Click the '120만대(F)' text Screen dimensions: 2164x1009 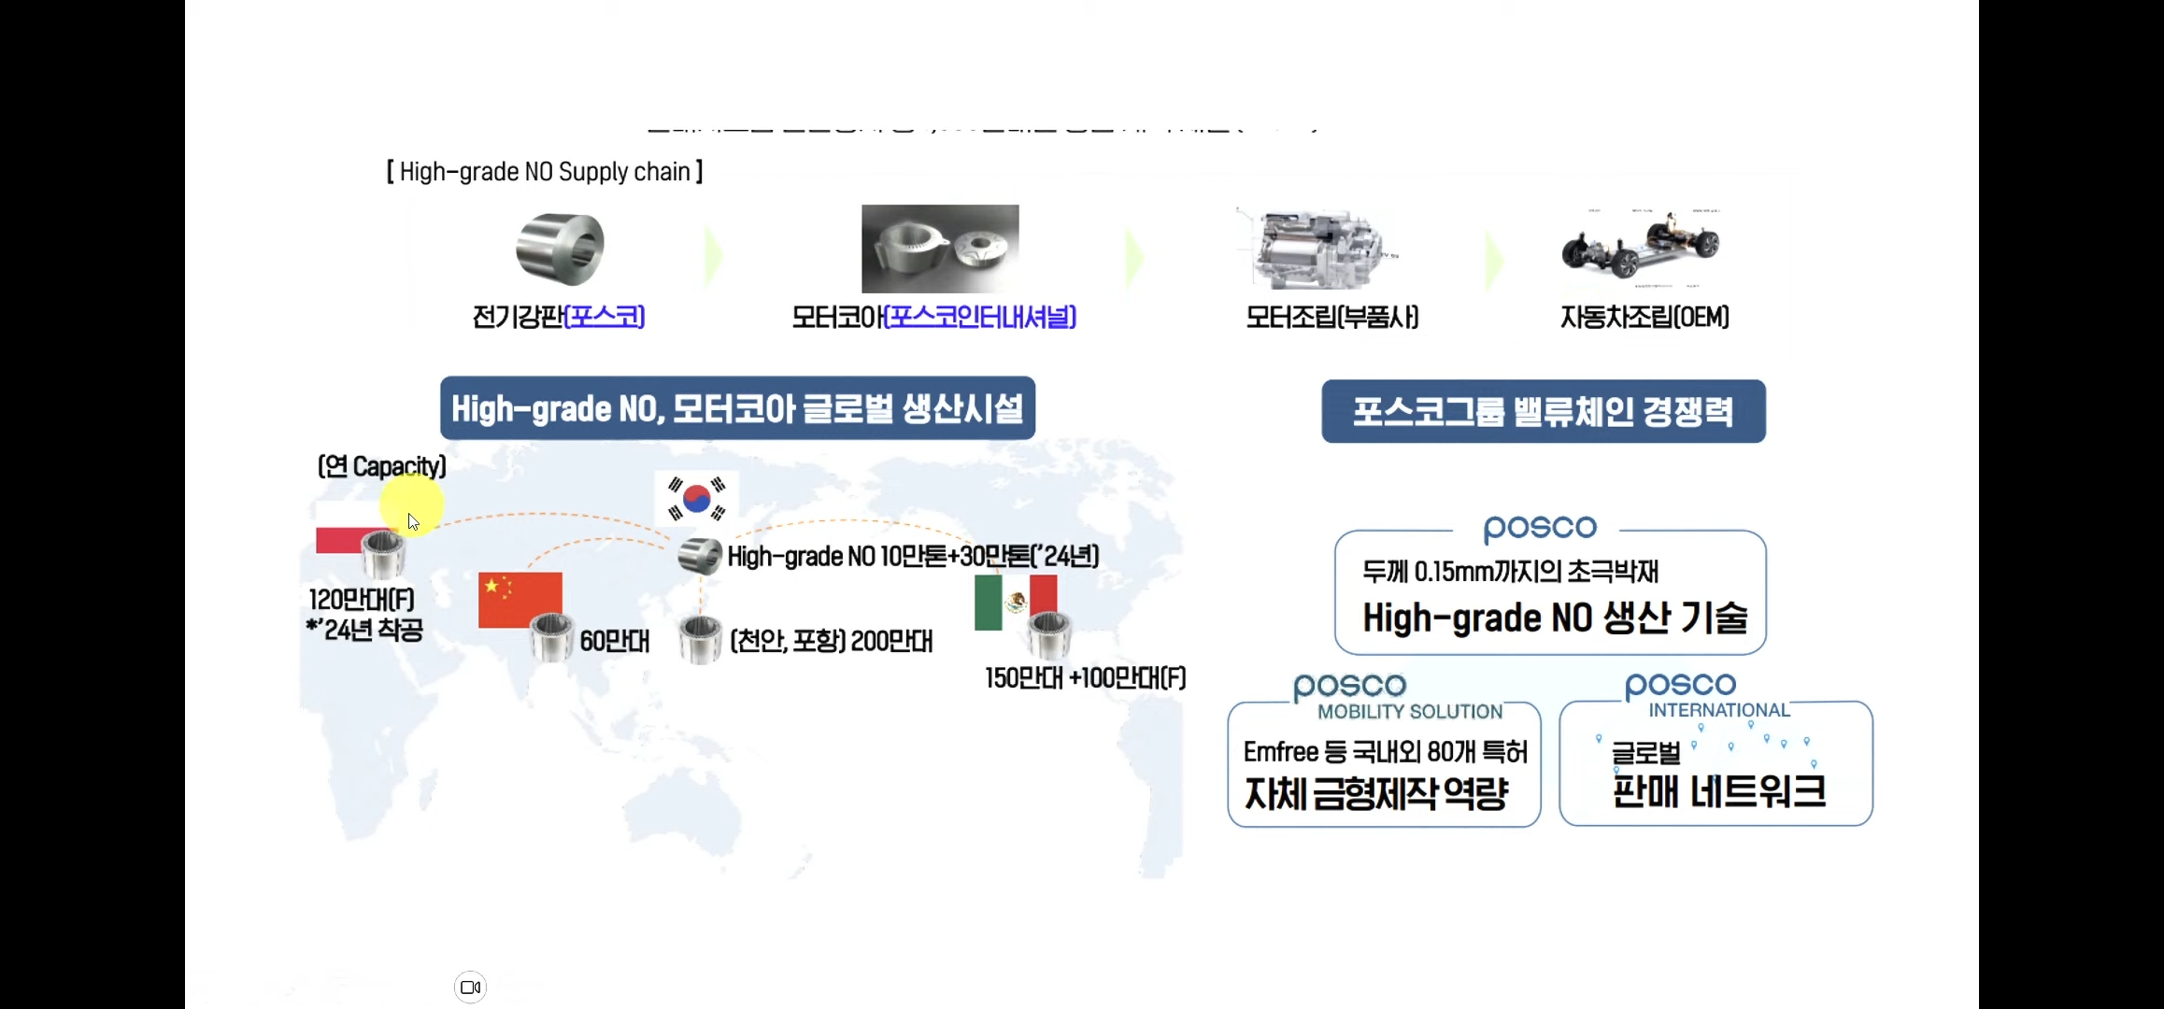(362, 600)
